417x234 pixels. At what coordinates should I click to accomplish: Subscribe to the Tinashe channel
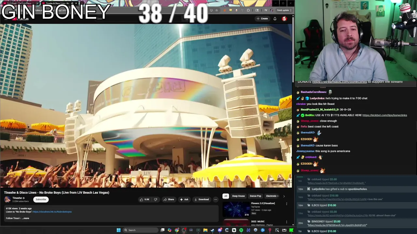coord(41,200)
